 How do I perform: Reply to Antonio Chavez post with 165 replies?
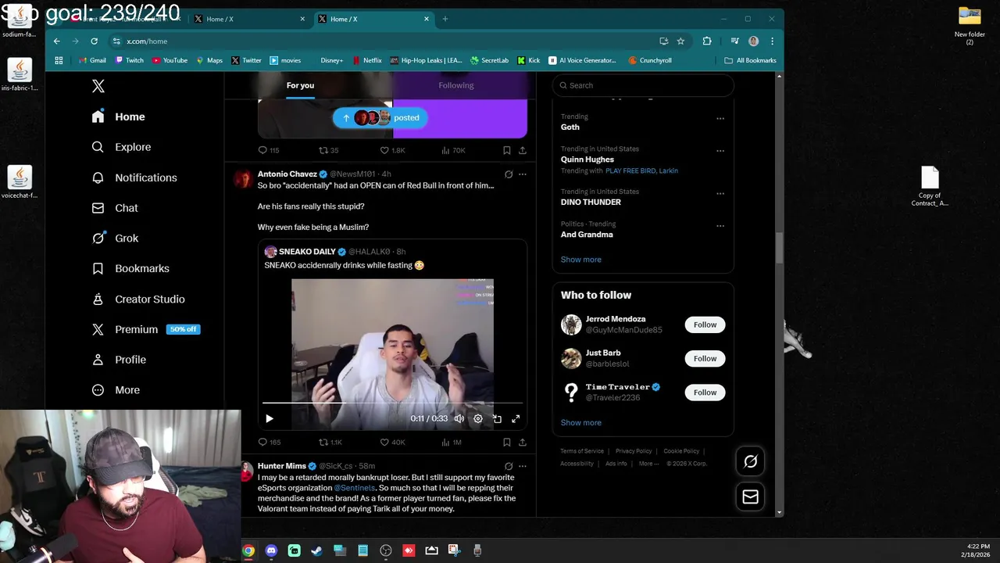pyautogui.click(x=270, y=442)
